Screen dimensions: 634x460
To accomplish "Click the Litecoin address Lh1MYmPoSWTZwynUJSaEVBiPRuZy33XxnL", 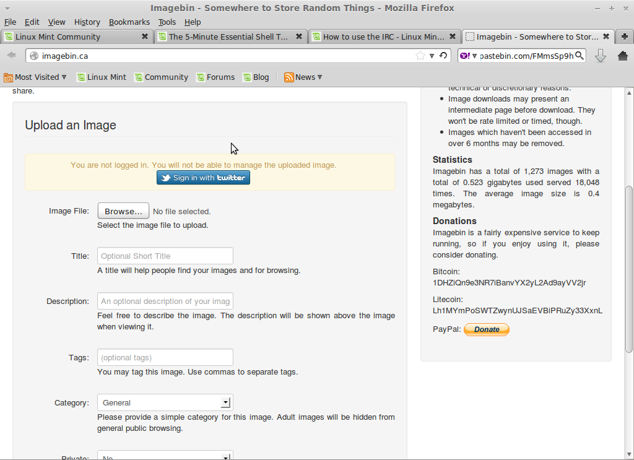I will (x=518, y=310).
